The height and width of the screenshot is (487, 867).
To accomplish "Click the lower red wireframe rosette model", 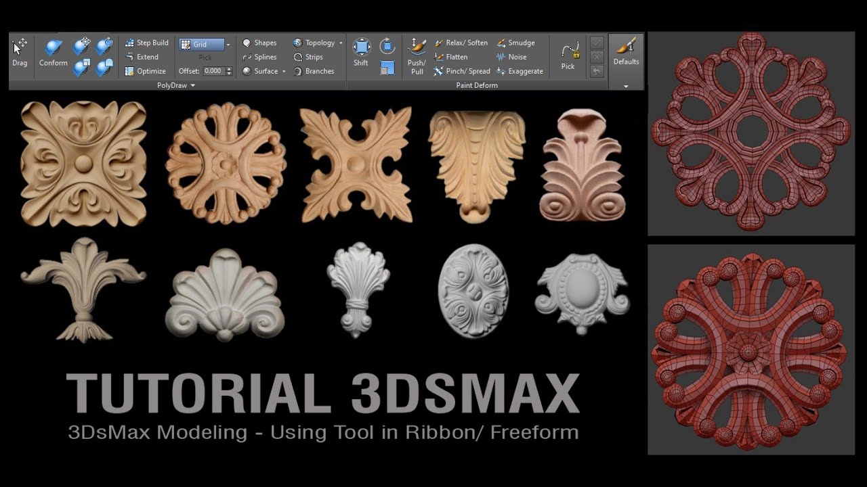I will (x=749, y=350).
